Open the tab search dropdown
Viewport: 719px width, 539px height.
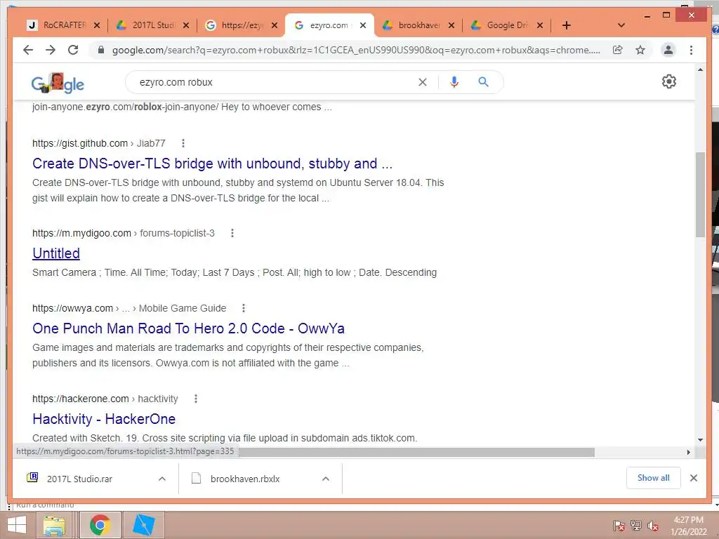click(621, 26)
